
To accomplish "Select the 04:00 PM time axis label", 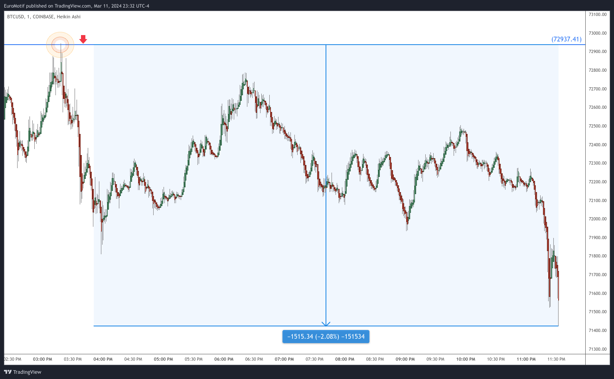I will (x=103, y=359).
